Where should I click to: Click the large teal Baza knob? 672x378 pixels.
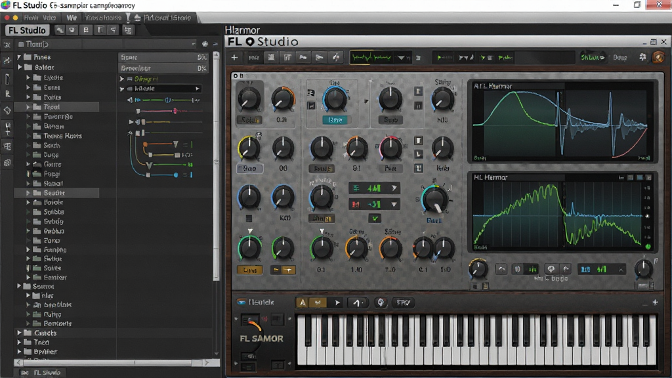pyautogui.click(x=434, y=199)
